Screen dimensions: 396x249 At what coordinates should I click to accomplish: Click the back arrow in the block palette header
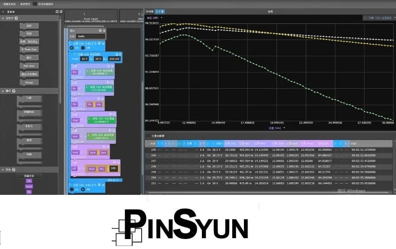(3, 12)
